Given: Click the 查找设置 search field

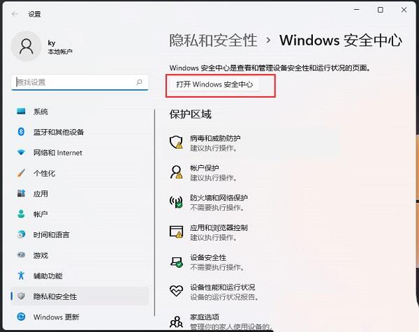Looking at the screenshot, I should click(x=80, y=82).
